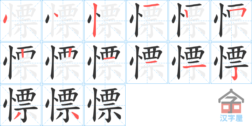Image resolution: width=252 pixels, height=126 pixels.
Task: Open the 汉字屋 text link
Action: (231, 118)
